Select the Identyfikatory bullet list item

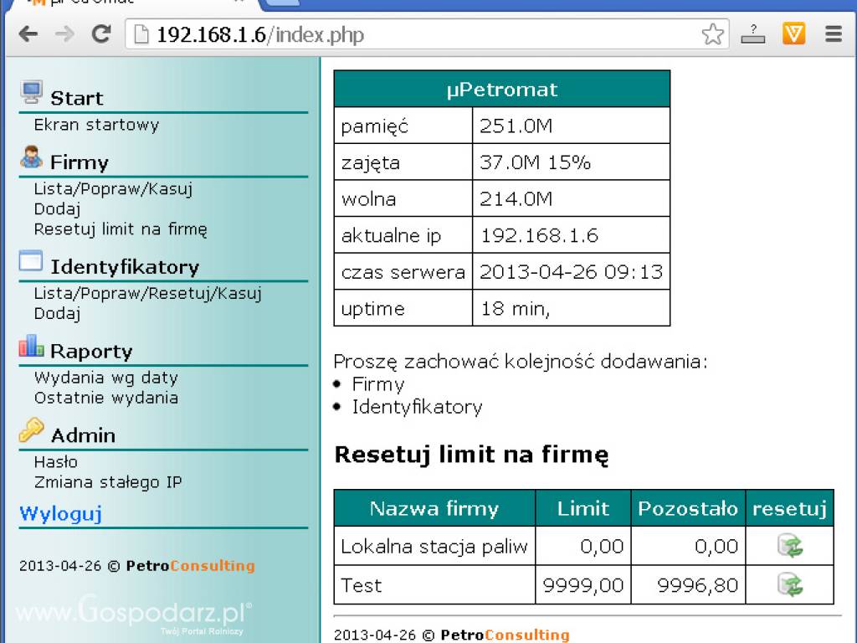coord(417,407)
